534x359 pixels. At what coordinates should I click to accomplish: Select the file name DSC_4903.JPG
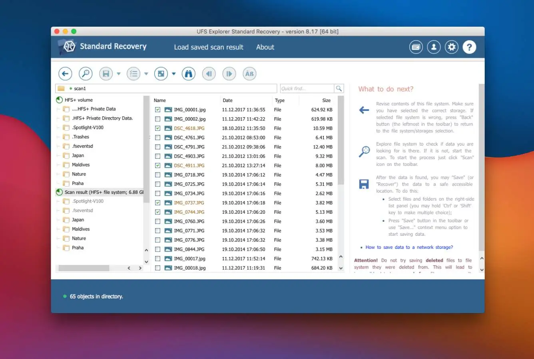click(x=189, y=156)
